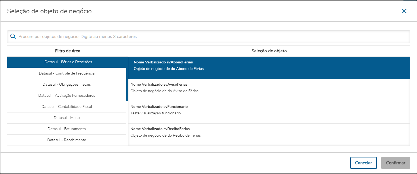Select Datasul - Faturamento area filter
417x174 pixels.
pos(67,129)
